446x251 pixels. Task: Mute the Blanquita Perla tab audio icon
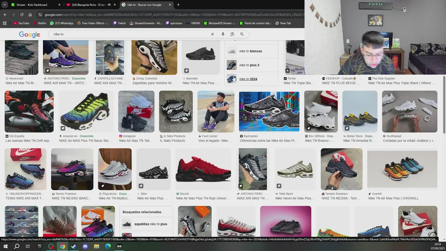109,5
